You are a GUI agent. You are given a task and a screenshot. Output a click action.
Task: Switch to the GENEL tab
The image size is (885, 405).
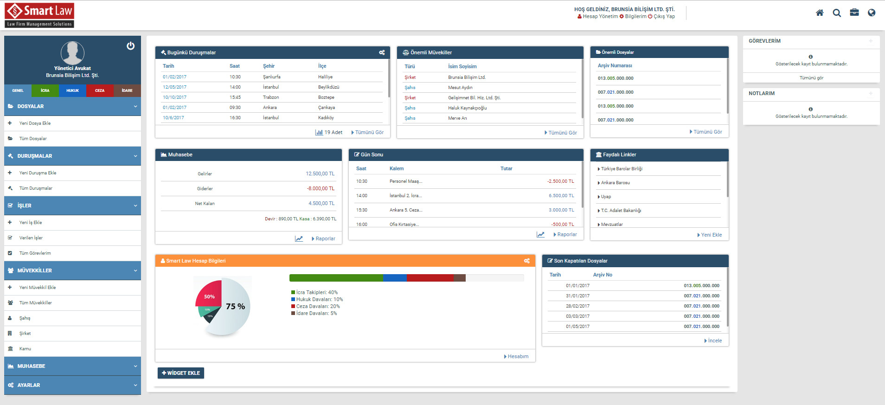(18, 90)
